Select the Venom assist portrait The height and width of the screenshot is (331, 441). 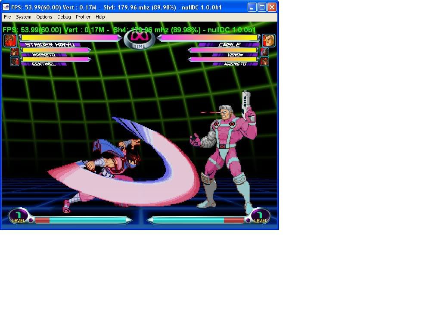point(264,52)
